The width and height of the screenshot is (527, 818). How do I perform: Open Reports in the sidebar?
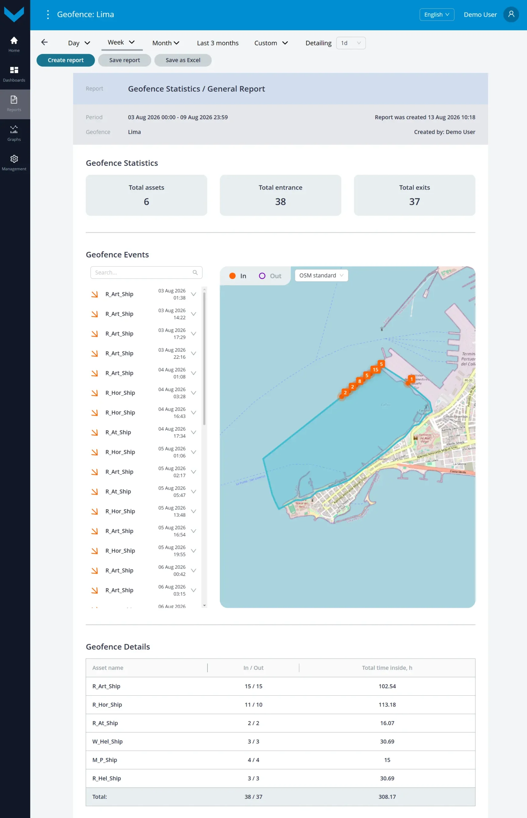coord(14,104)
